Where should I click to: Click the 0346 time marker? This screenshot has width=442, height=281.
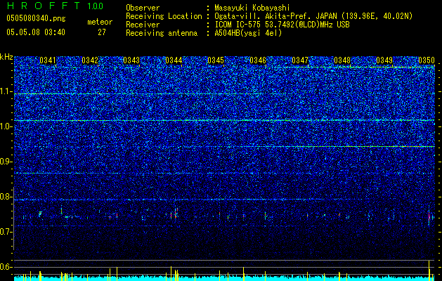[x=258, y=60]
